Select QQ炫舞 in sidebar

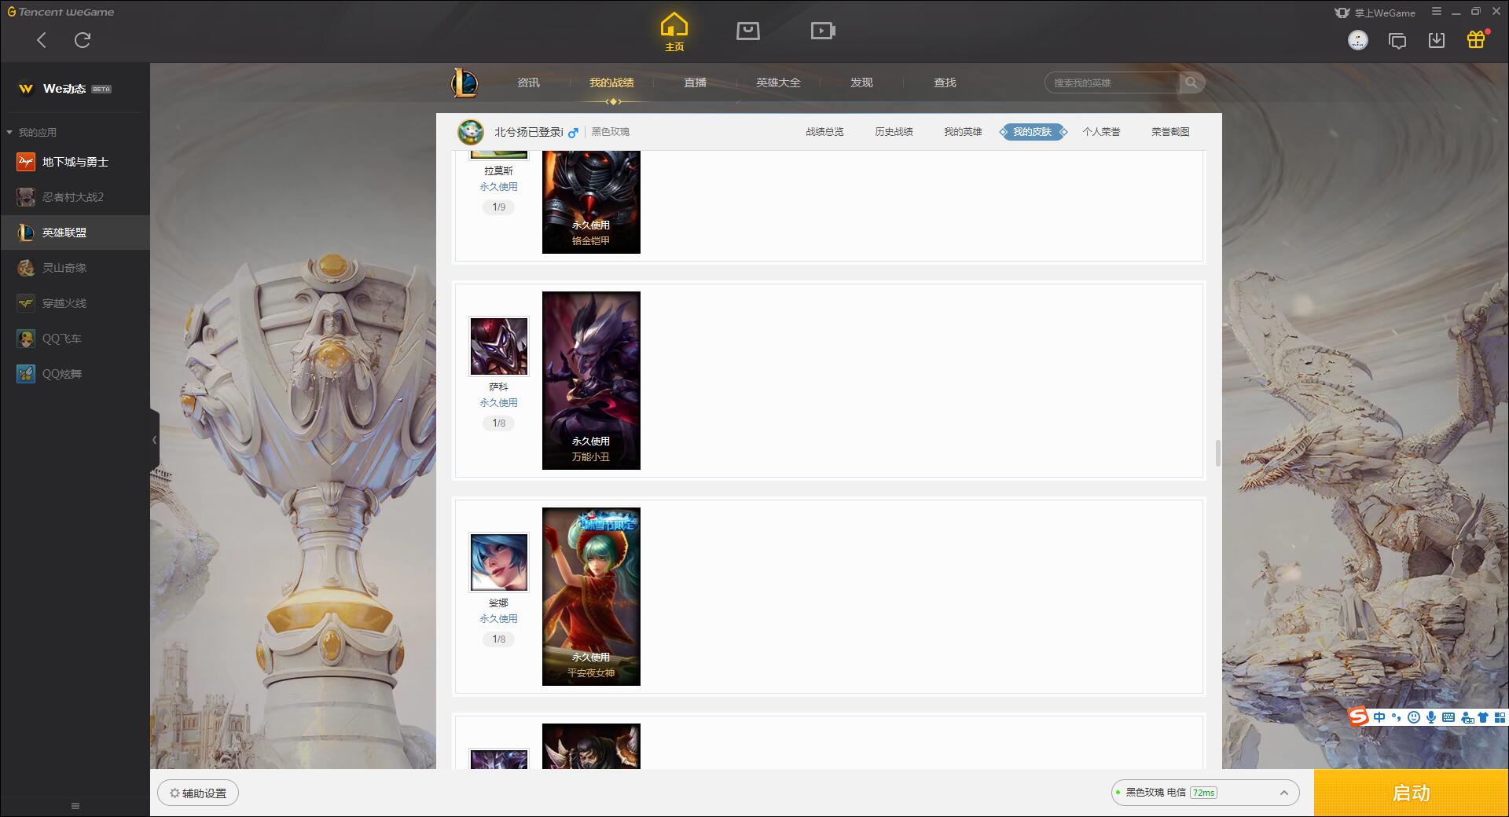[x=75, y=374]
